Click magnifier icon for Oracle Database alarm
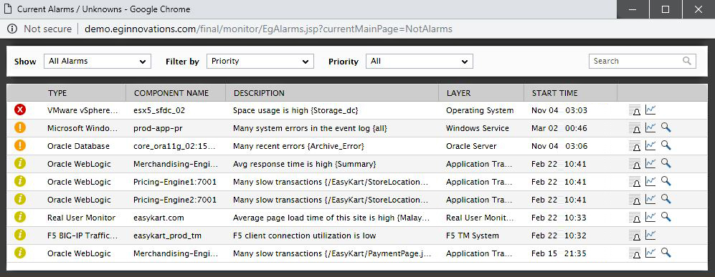Screen dimensions: 715x277 666,145
